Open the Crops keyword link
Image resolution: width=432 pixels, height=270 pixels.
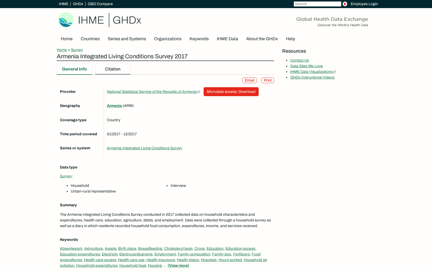(200, 248)
